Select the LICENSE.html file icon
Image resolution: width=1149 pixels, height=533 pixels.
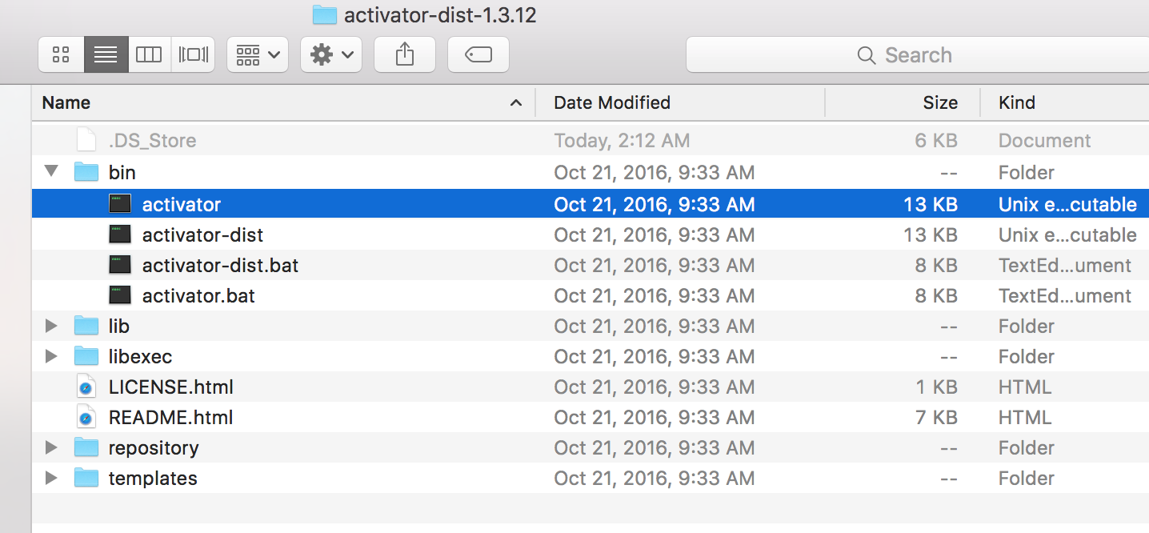[x=86, y=387]
